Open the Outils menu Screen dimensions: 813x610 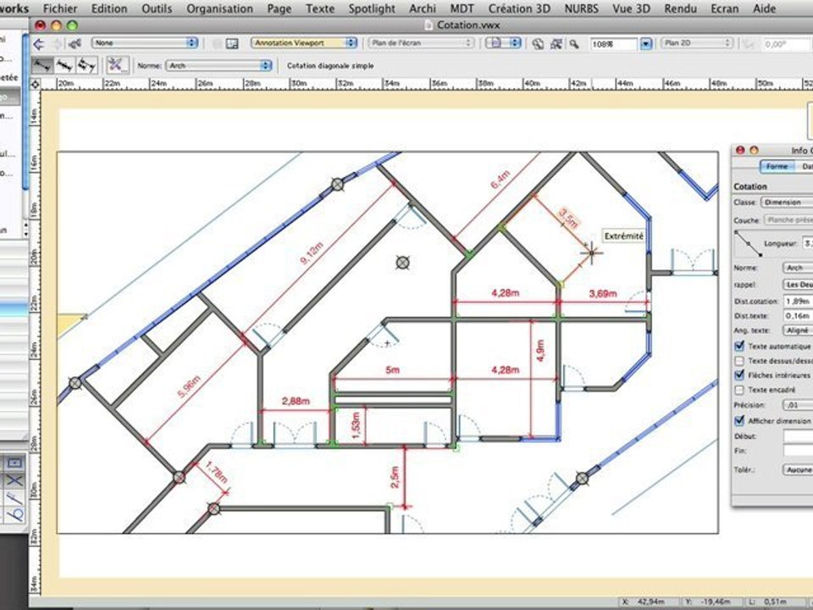pos(157,8)
